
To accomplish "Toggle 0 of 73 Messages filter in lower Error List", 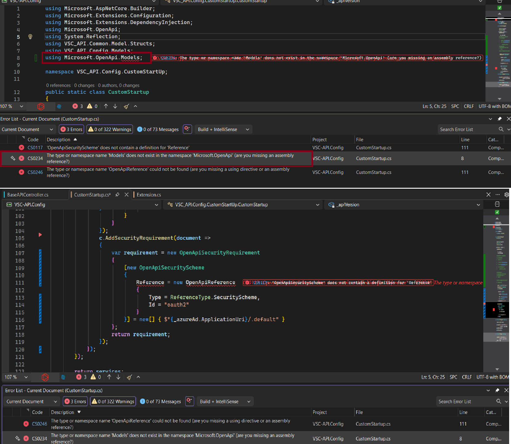I will coord(160,401).
